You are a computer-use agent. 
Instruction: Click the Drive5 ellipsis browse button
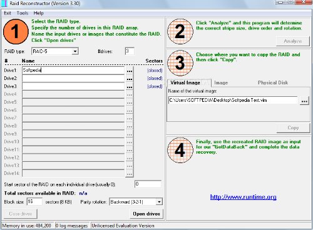130,102
